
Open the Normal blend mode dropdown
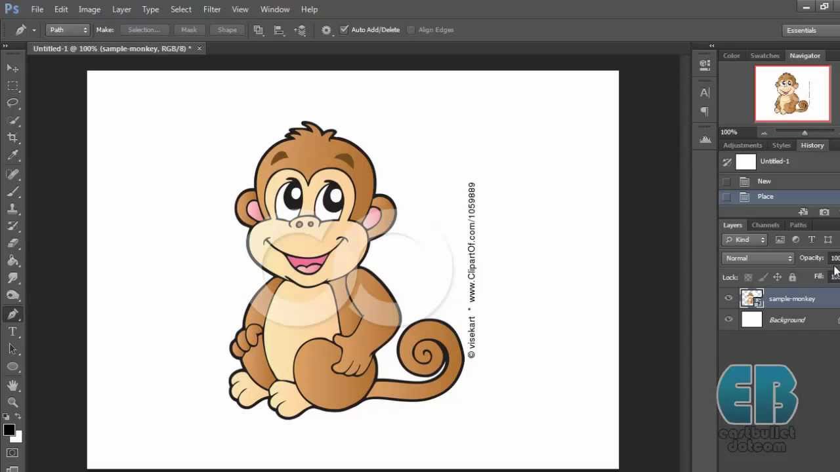pyautogui.click(x=758, y=258)
